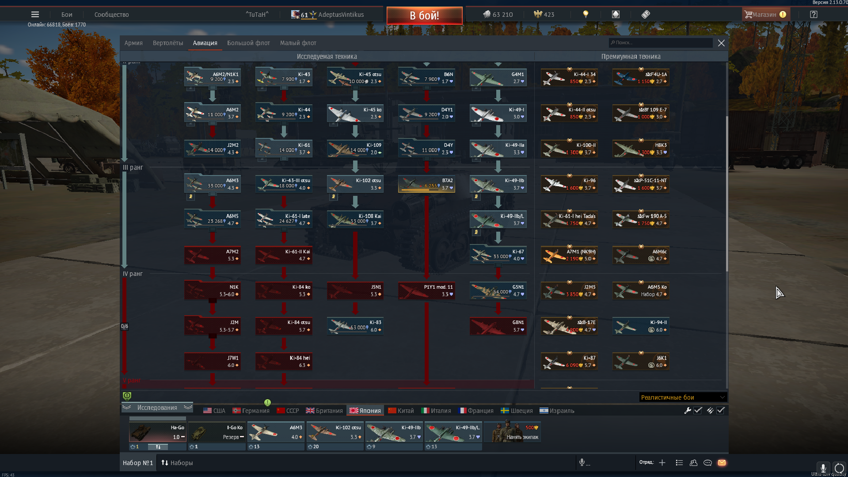Click the green exclamation notification above Germany
The image size is (848, 477).
[x=267, y=402]
